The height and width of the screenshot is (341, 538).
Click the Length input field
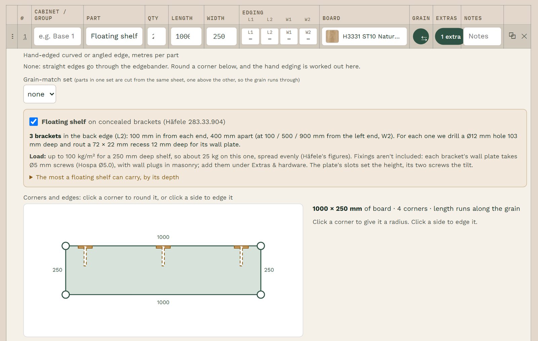click(186, 36)
